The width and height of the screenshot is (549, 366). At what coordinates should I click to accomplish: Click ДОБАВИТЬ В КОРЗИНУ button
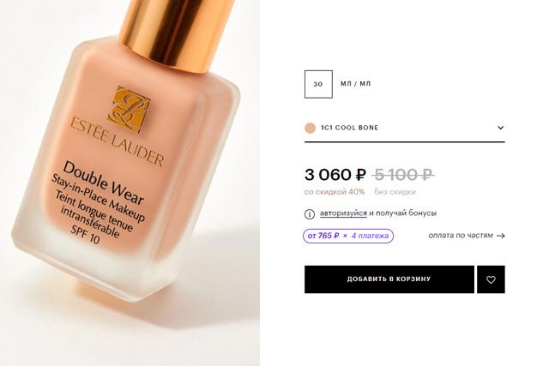click(x=389, y=279)
